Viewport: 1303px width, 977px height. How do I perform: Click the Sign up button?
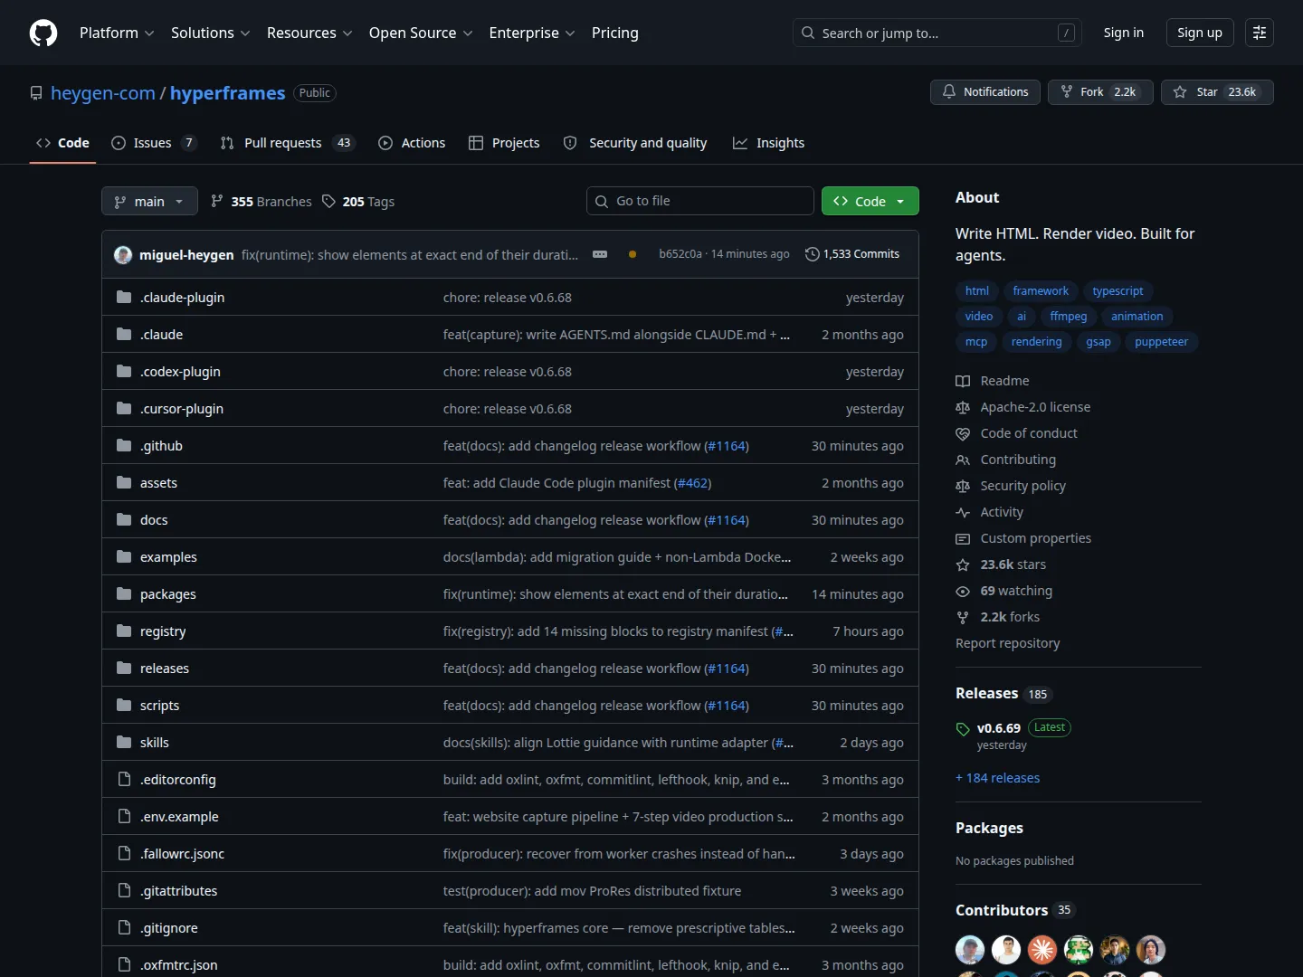pyautogui.click(x=1200, y=33)
